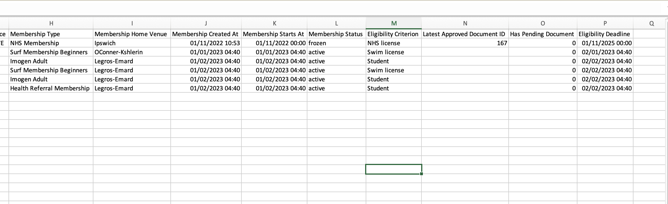
Task: Select the '01/11/2022 10:53' created cell
Action: click(206, 43)
